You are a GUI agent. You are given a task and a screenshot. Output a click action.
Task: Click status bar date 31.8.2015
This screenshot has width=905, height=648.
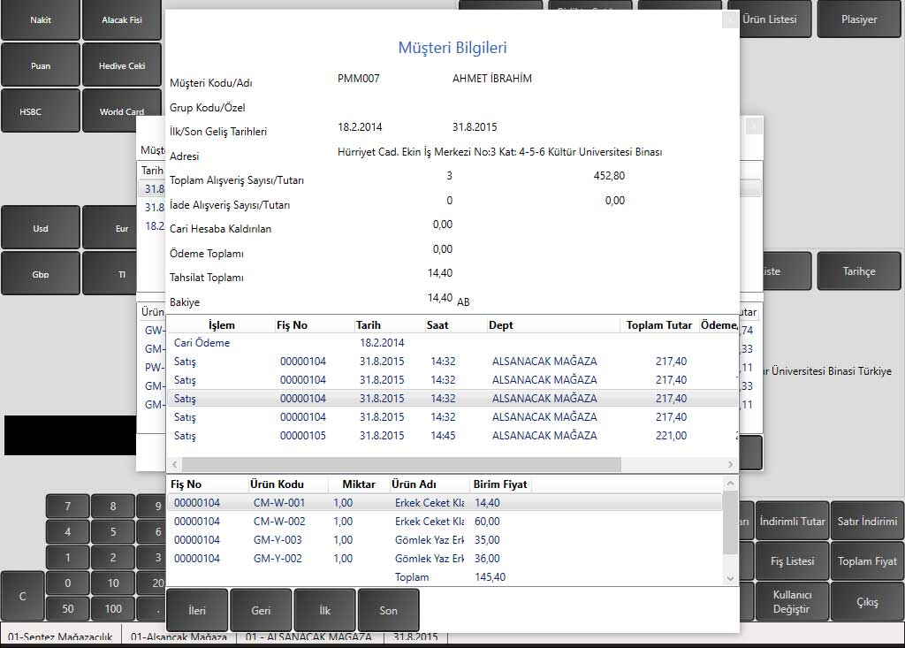tap(415, 637)
